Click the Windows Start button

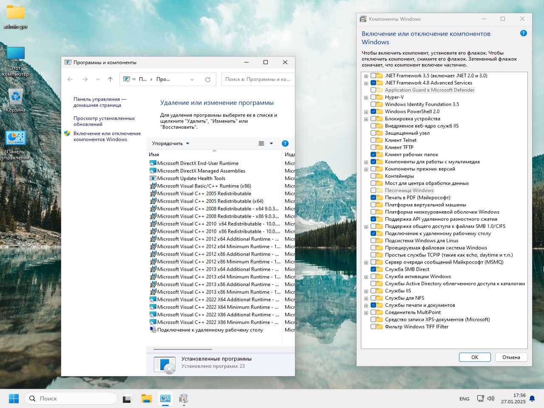click(x=14, y=399)
